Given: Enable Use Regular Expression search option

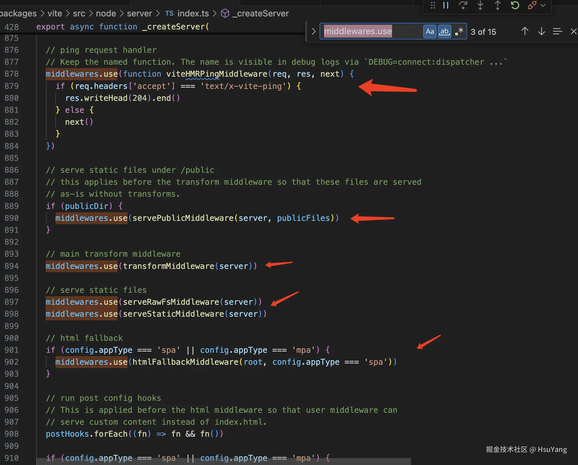Looking at the screenshot, I should pyautogui.click(x=459, y=31).
